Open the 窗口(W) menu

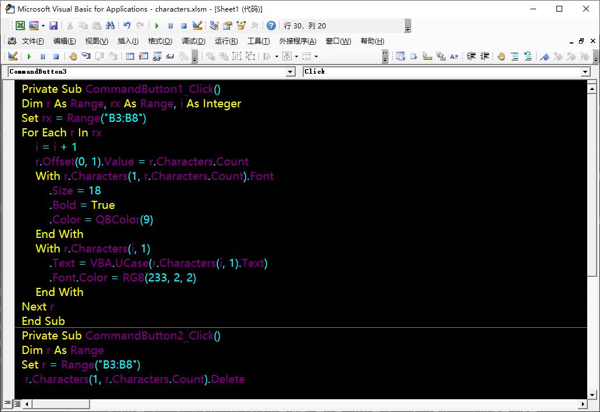pos(338,41)
